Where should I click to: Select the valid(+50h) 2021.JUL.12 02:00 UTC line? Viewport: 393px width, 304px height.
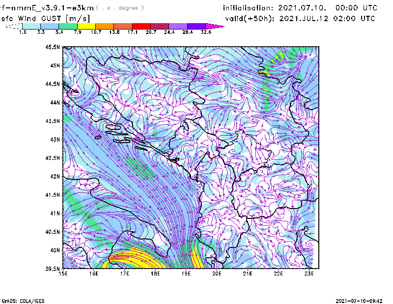[300, 19]
